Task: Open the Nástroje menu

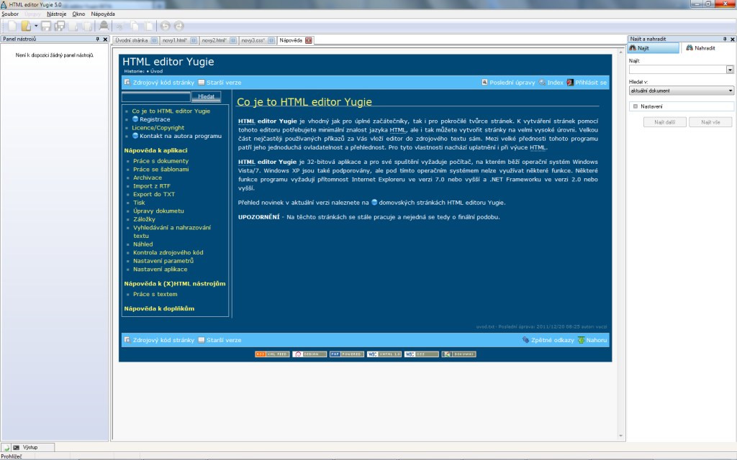Action: (56, 14)
